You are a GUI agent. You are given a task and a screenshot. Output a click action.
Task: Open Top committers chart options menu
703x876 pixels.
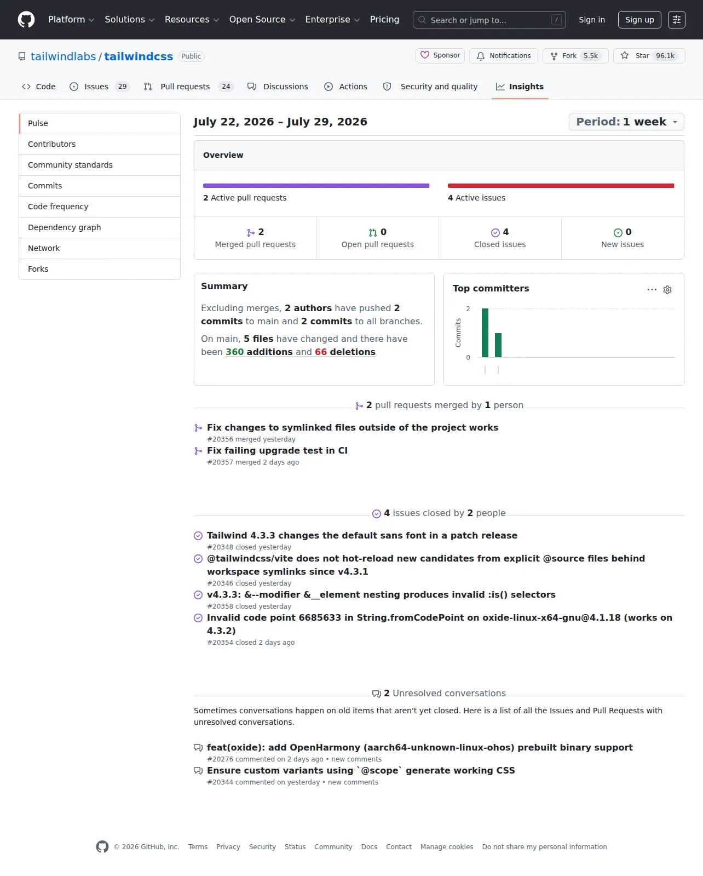pyautogui.click(x=652, y=289)
